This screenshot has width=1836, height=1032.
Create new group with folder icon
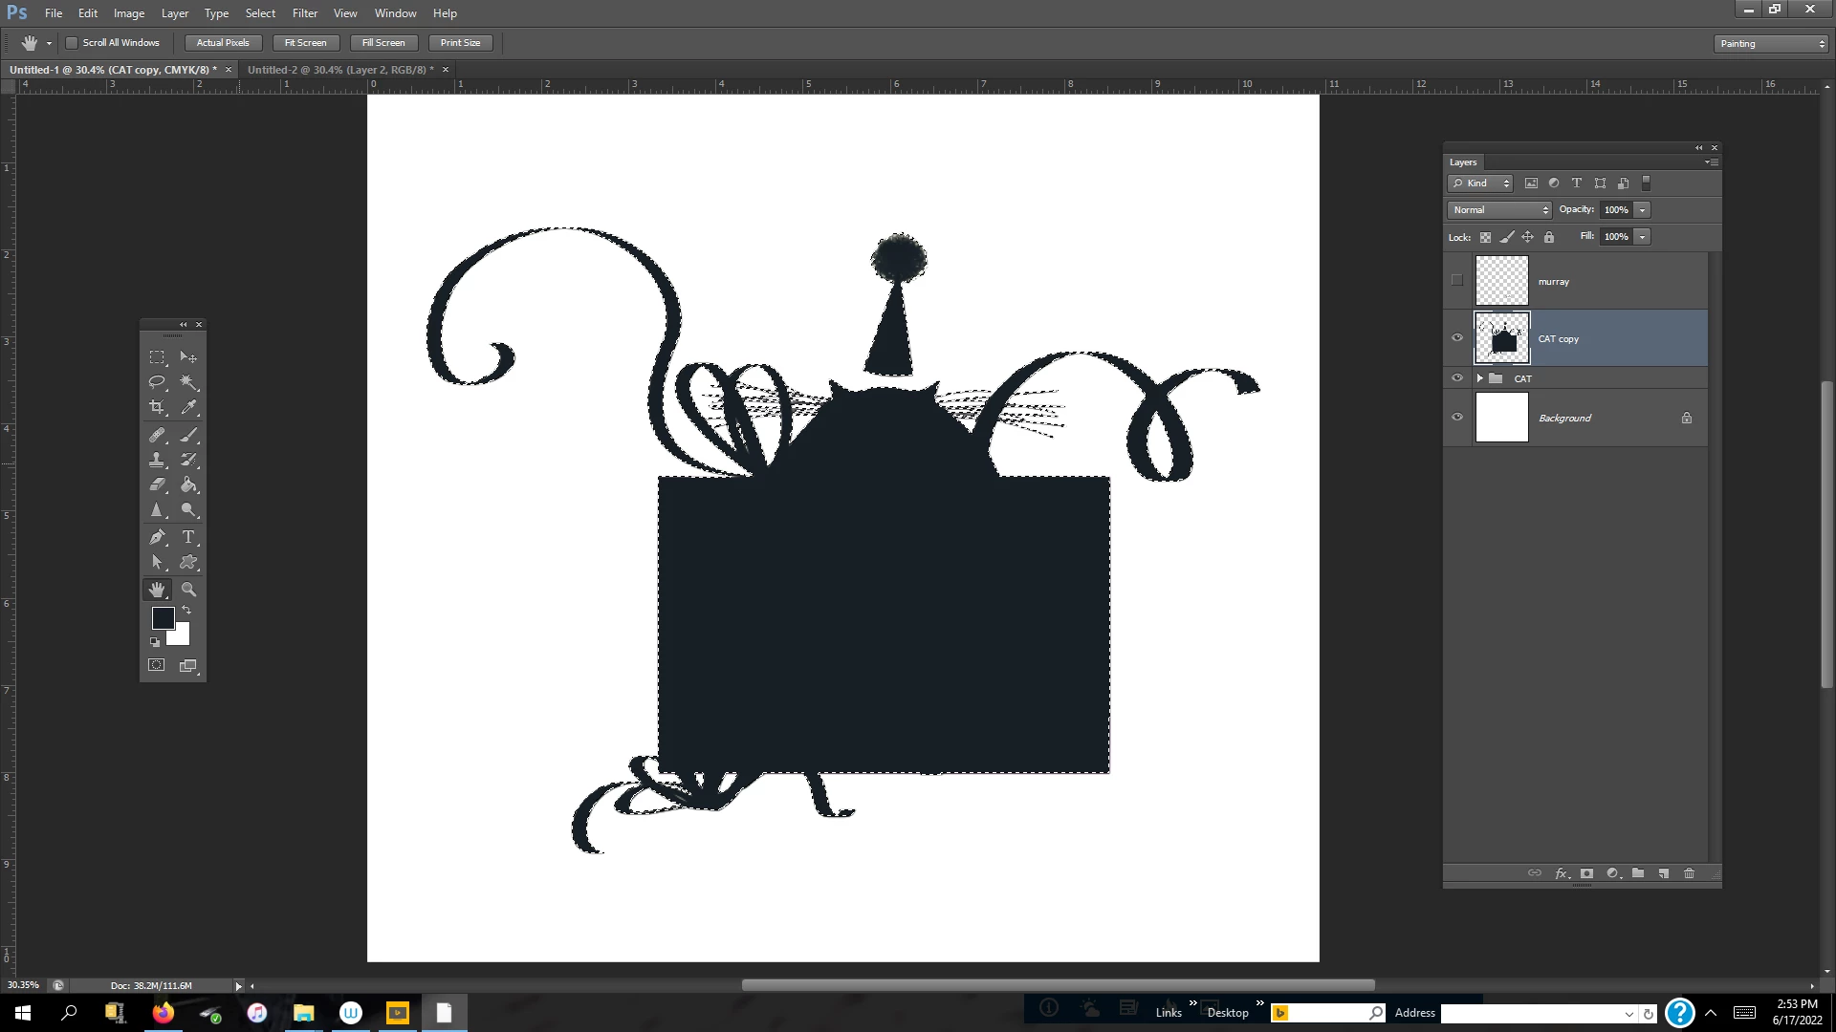click(x=1638, y=873)
